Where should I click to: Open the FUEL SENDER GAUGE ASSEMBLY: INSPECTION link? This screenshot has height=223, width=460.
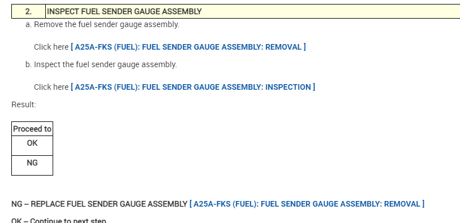193,87
